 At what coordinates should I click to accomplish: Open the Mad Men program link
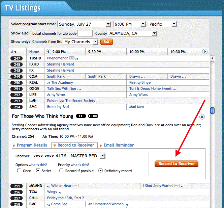click(x=136, y=107)
